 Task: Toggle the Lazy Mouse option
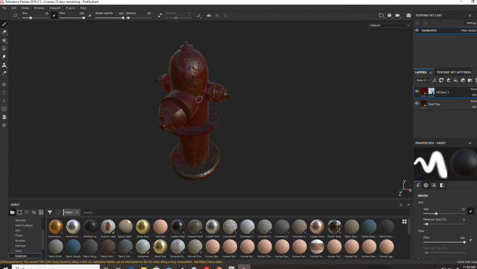pyautogui.click(x=160, y=15)
